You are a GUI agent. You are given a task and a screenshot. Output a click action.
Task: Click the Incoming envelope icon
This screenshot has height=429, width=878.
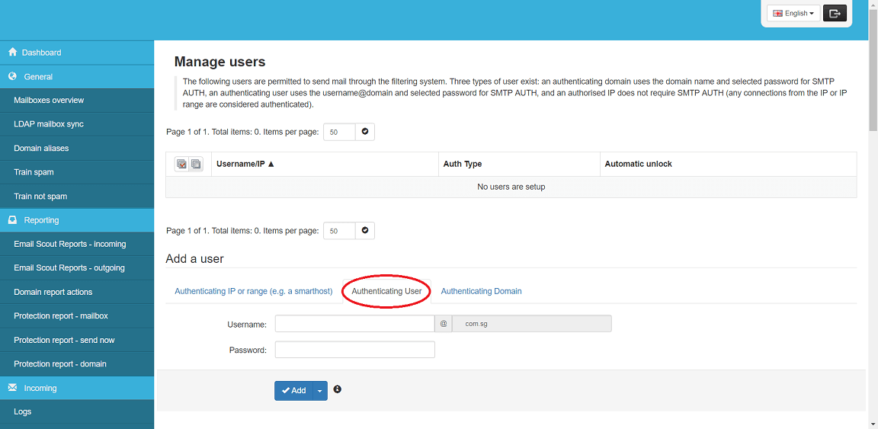tap(13, 388)
